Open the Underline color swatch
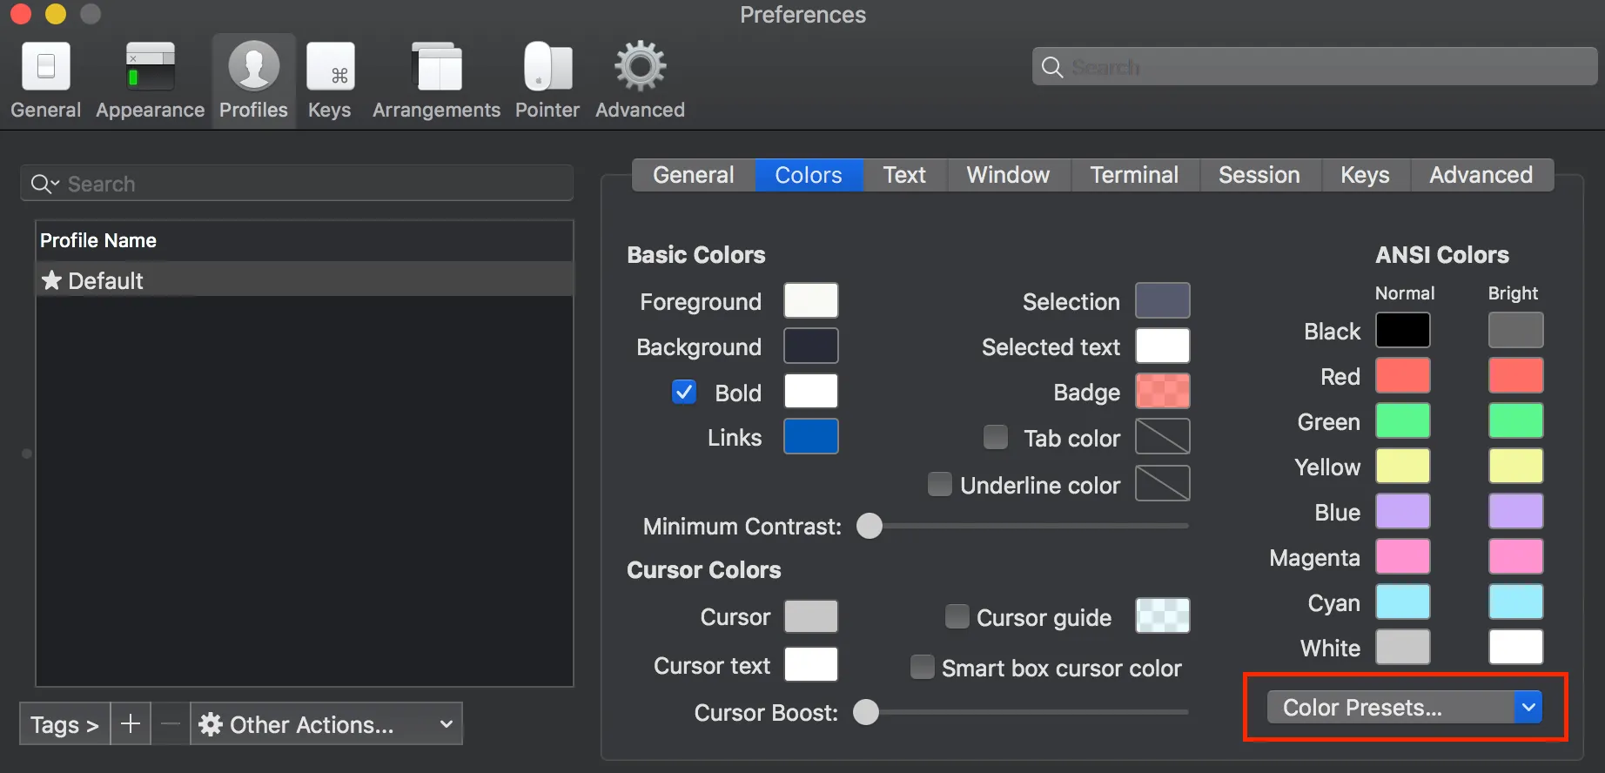The height and width of the screenshot is (773, 1605). pos(1163,483)
